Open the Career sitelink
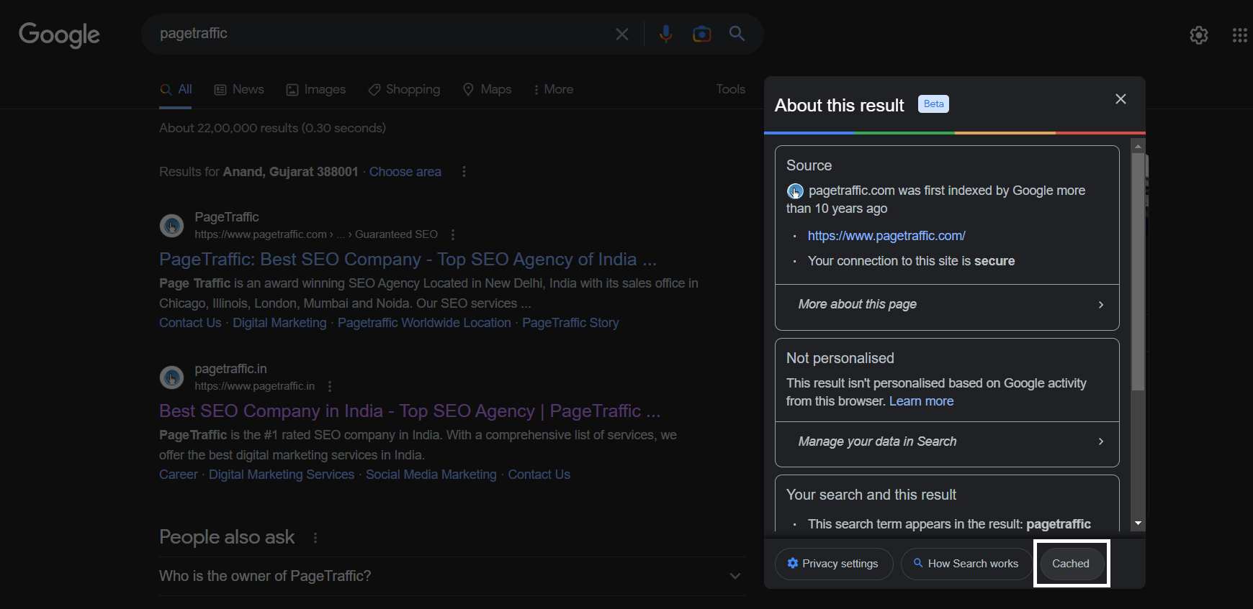The width and height of the screenshot is (1253, 609). pos(178,475)
